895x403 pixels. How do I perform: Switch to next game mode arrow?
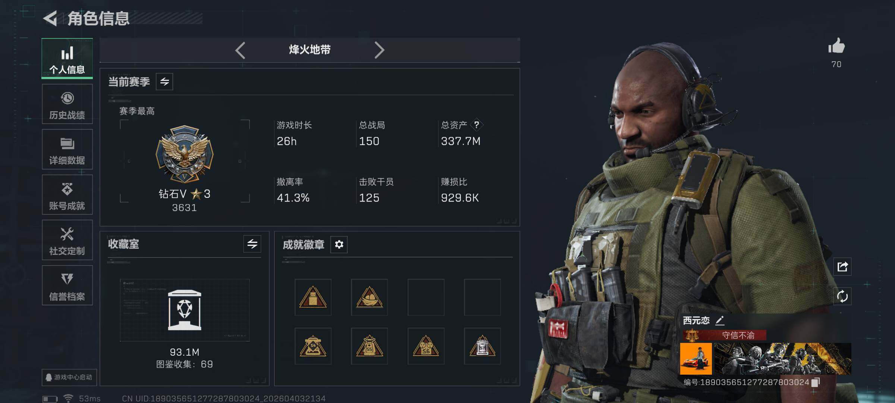[379, 50]
